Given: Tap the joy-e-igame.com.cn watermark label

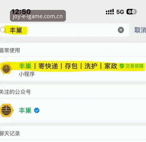Looking at the screenshot, I should click(x=38, y=16).
